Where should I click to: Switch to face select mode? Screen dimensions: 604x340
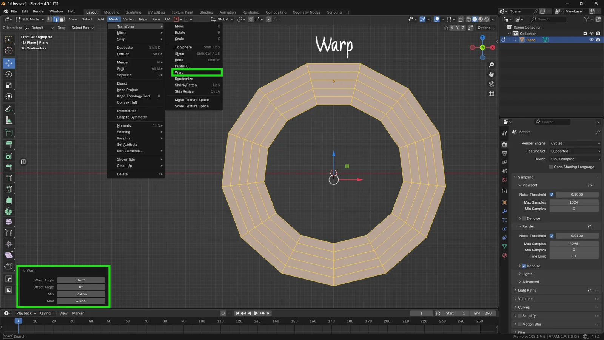click(x=62, y=19)
